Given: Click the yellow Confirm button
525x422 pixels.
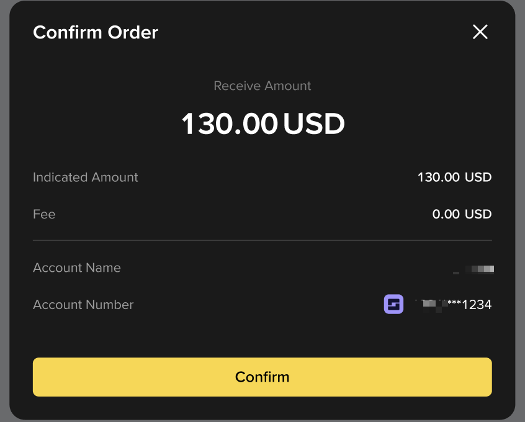Looking at the screenshot, I should pyautogui.click(x=262, y=377).
